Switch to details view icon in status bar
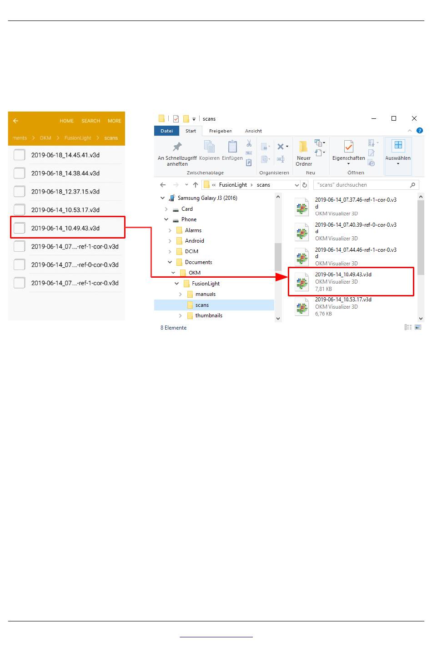432x646 pixels. click(408, 327)
